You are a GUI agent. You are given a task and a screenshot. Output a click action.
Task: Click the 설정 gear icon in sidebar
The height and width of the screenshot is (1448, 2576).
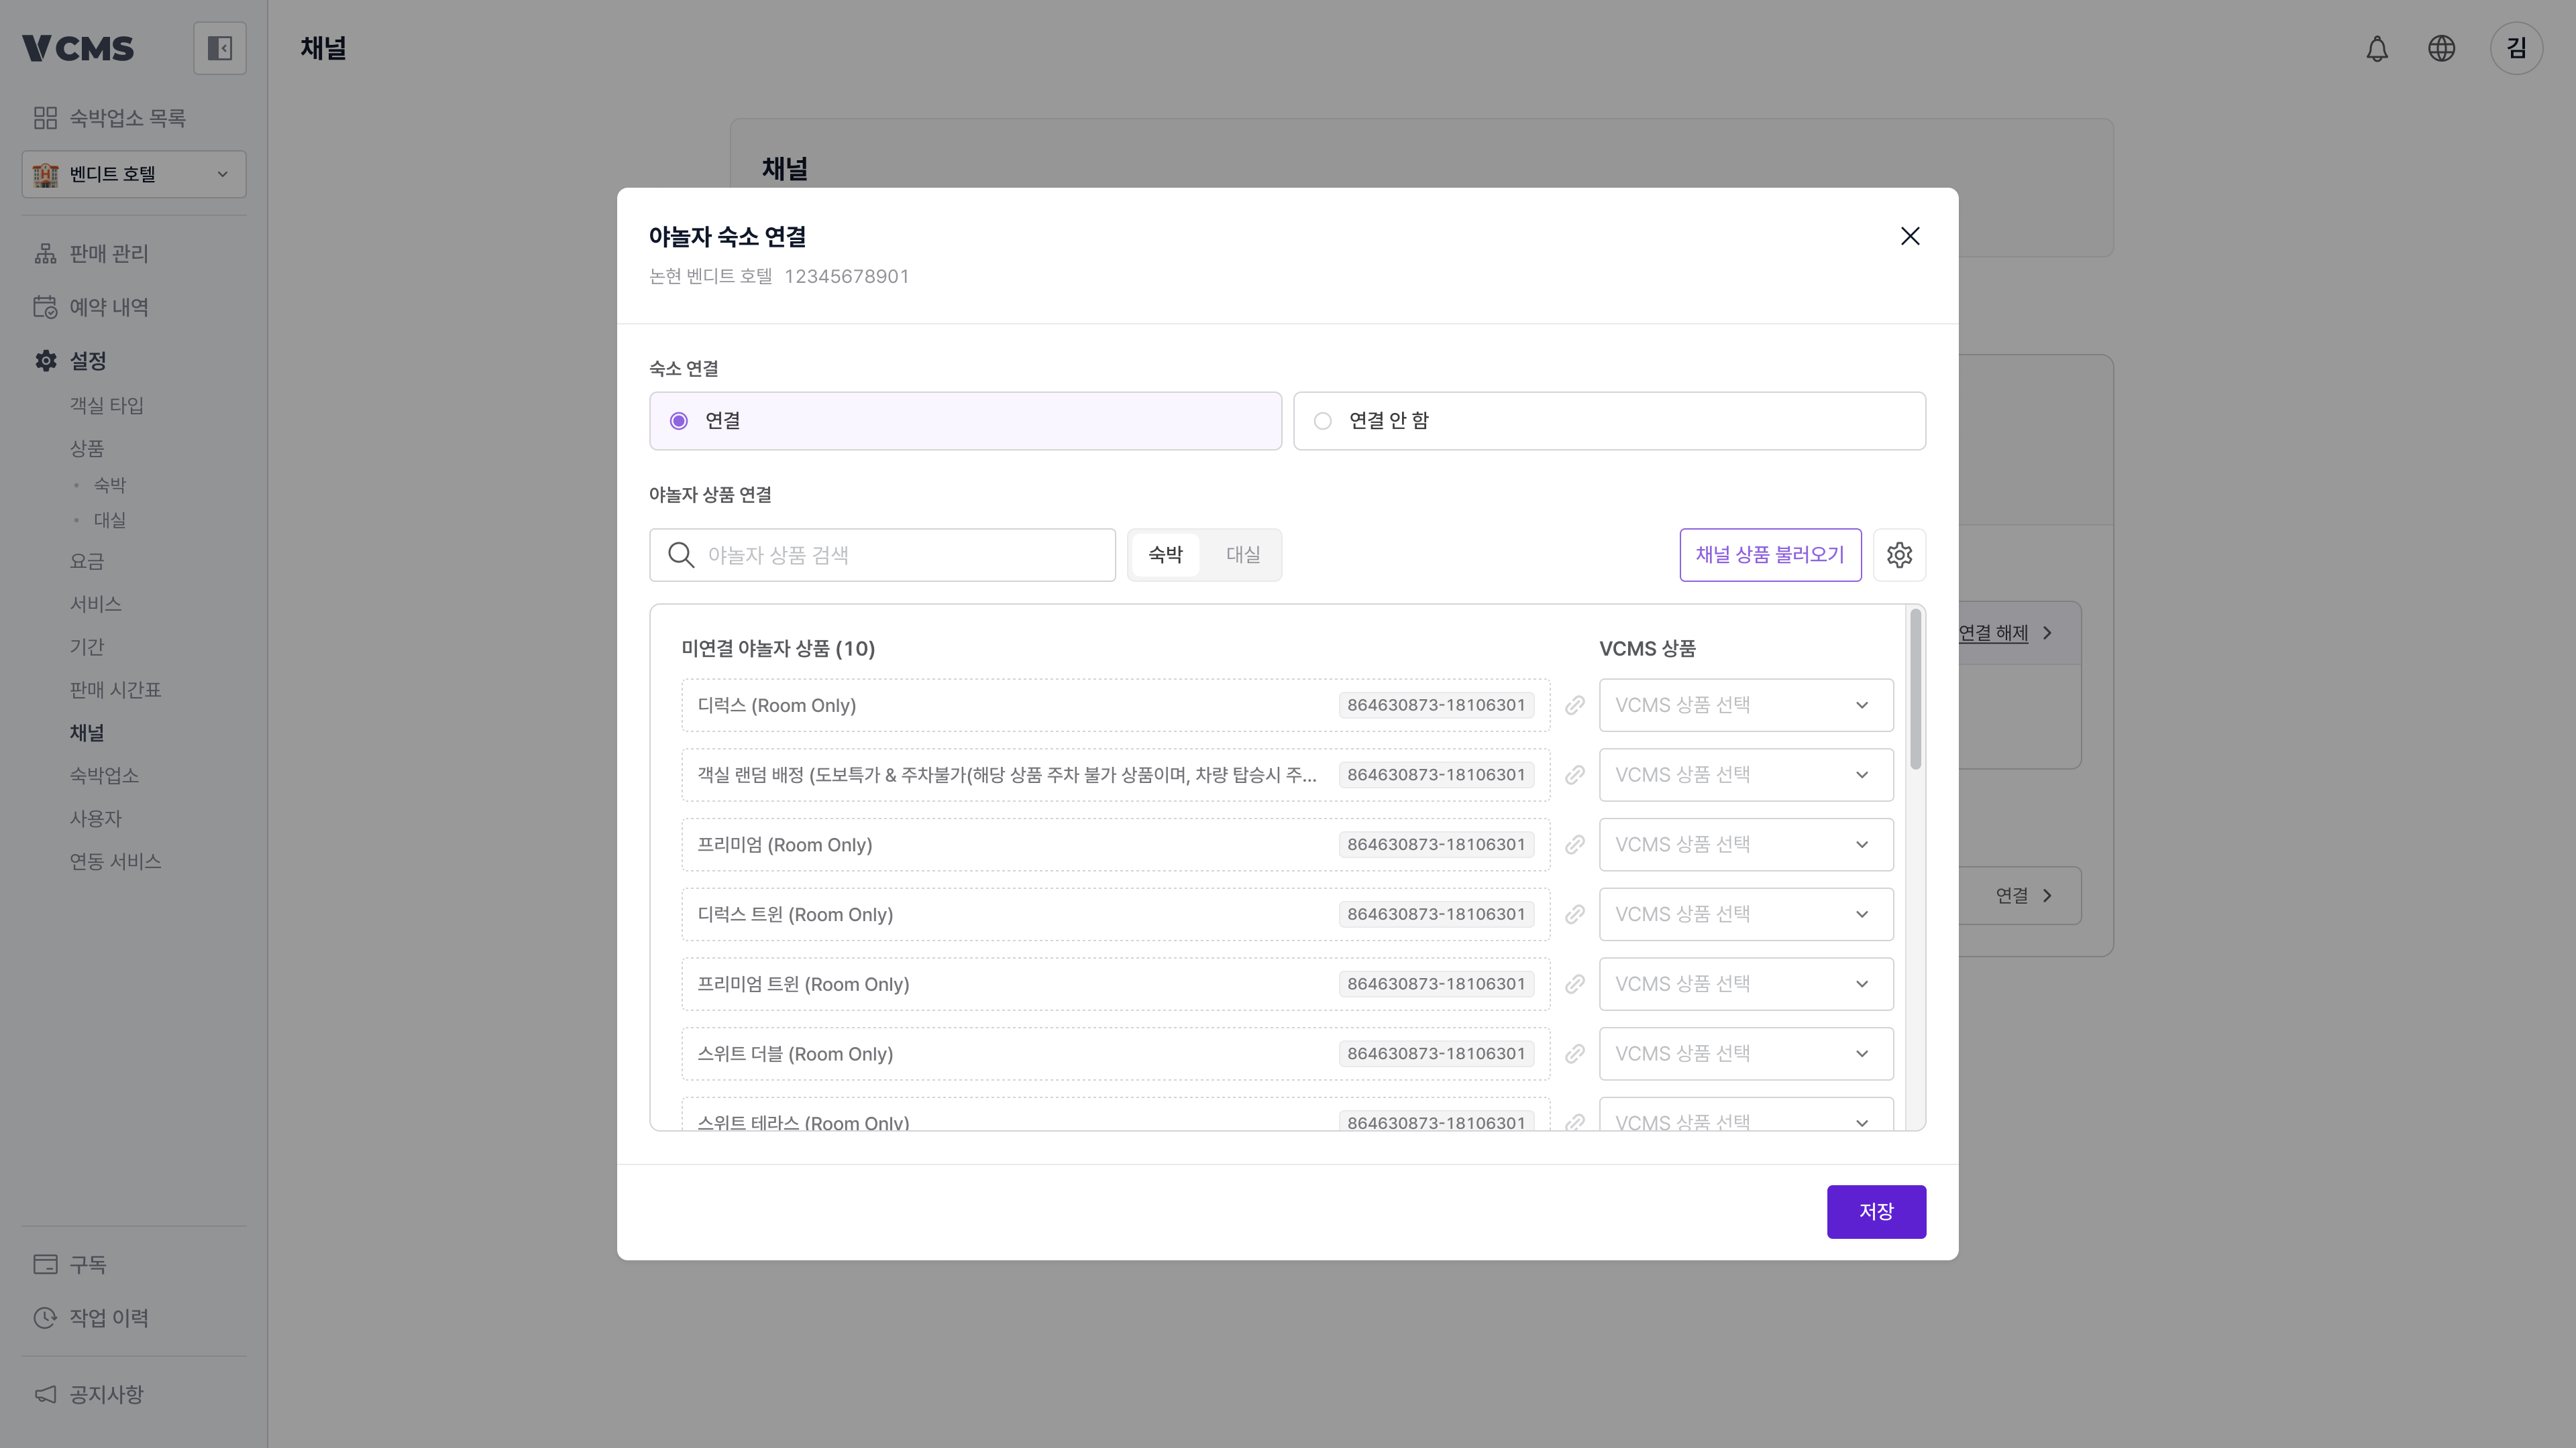tap(45, 361)
